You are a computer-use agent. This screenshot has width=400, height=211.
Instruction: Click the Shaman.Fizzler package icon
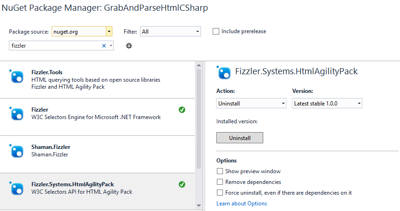coord(16,151)
